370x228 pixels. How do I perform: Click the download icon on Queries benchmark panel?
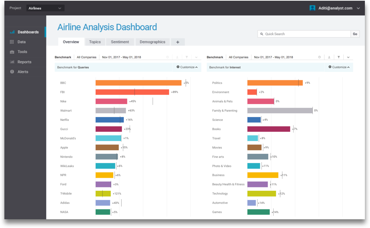(x=177, y=57)
